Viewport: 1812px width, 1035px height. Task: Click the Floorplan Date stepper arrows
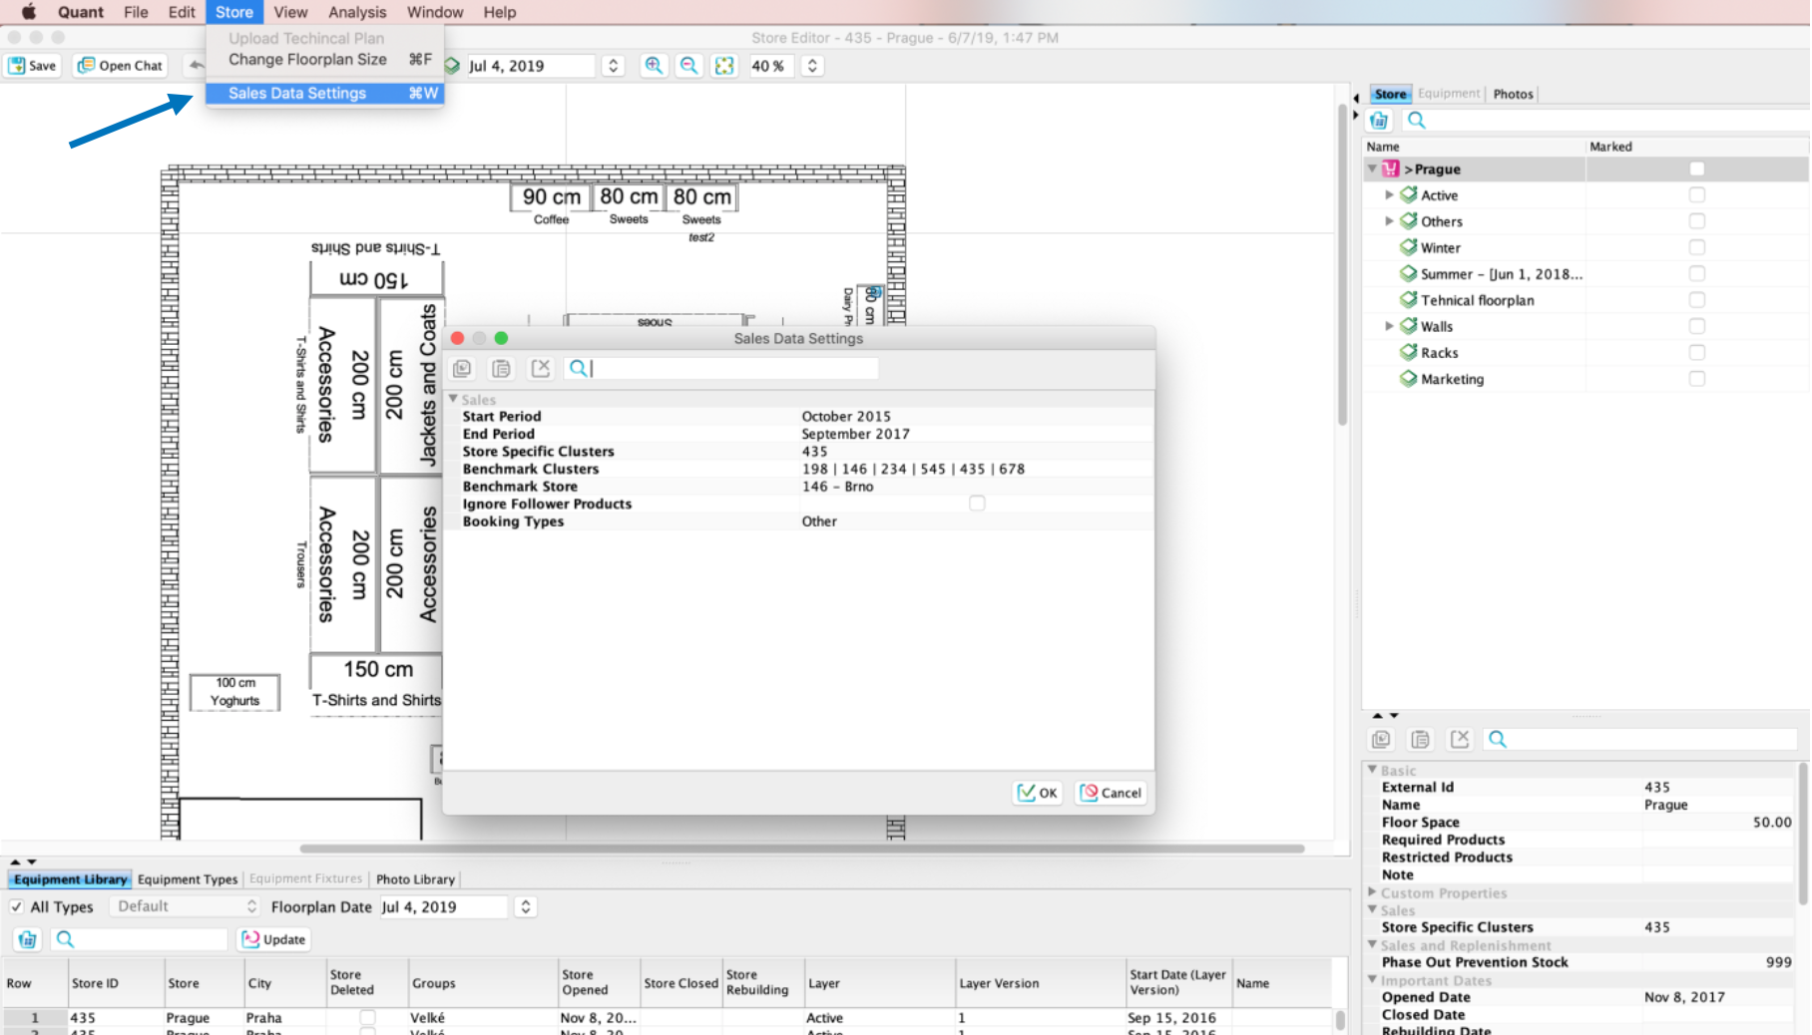[x=525, y=906]
